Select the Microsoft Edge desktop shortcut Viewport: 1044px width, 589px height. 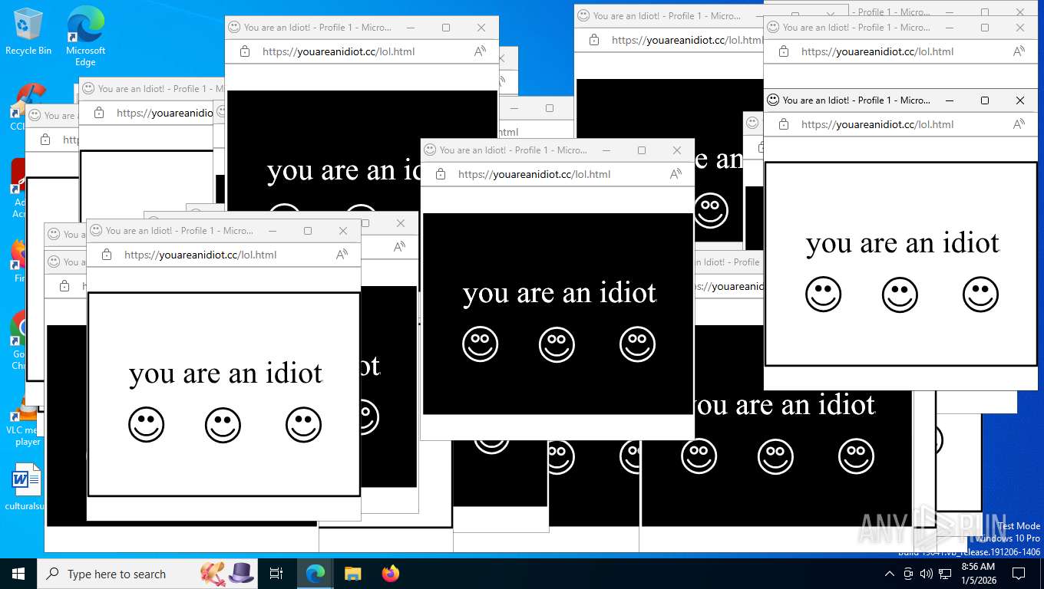85,37
